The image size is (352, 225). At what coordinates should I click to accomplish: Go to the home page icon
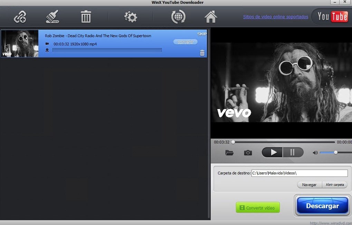coord(211,17)
